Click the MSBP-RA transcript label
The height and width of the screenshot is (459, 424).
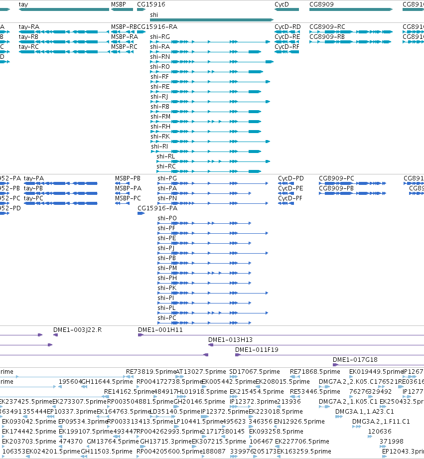click(x=125, y=37)
